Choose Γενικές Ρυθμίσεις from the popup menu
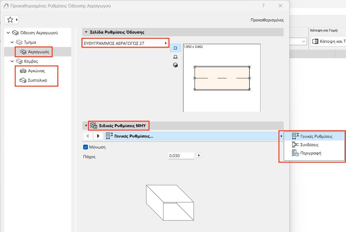Image resolution: width=346 pixels, height=232 pixels. click(x=314, y=136)
